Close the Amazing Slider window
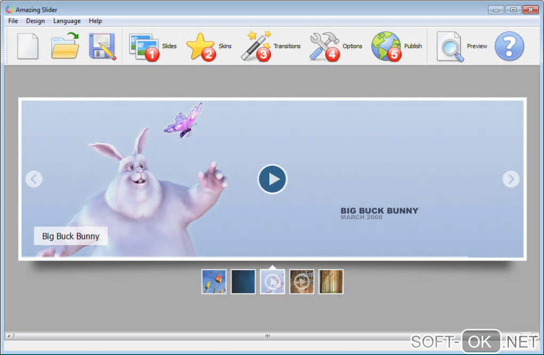 [531, 10]
